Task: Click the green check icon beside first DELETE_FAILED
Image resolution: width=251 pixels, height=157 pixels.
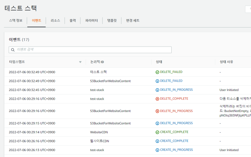Action: [x=157, y=72]
